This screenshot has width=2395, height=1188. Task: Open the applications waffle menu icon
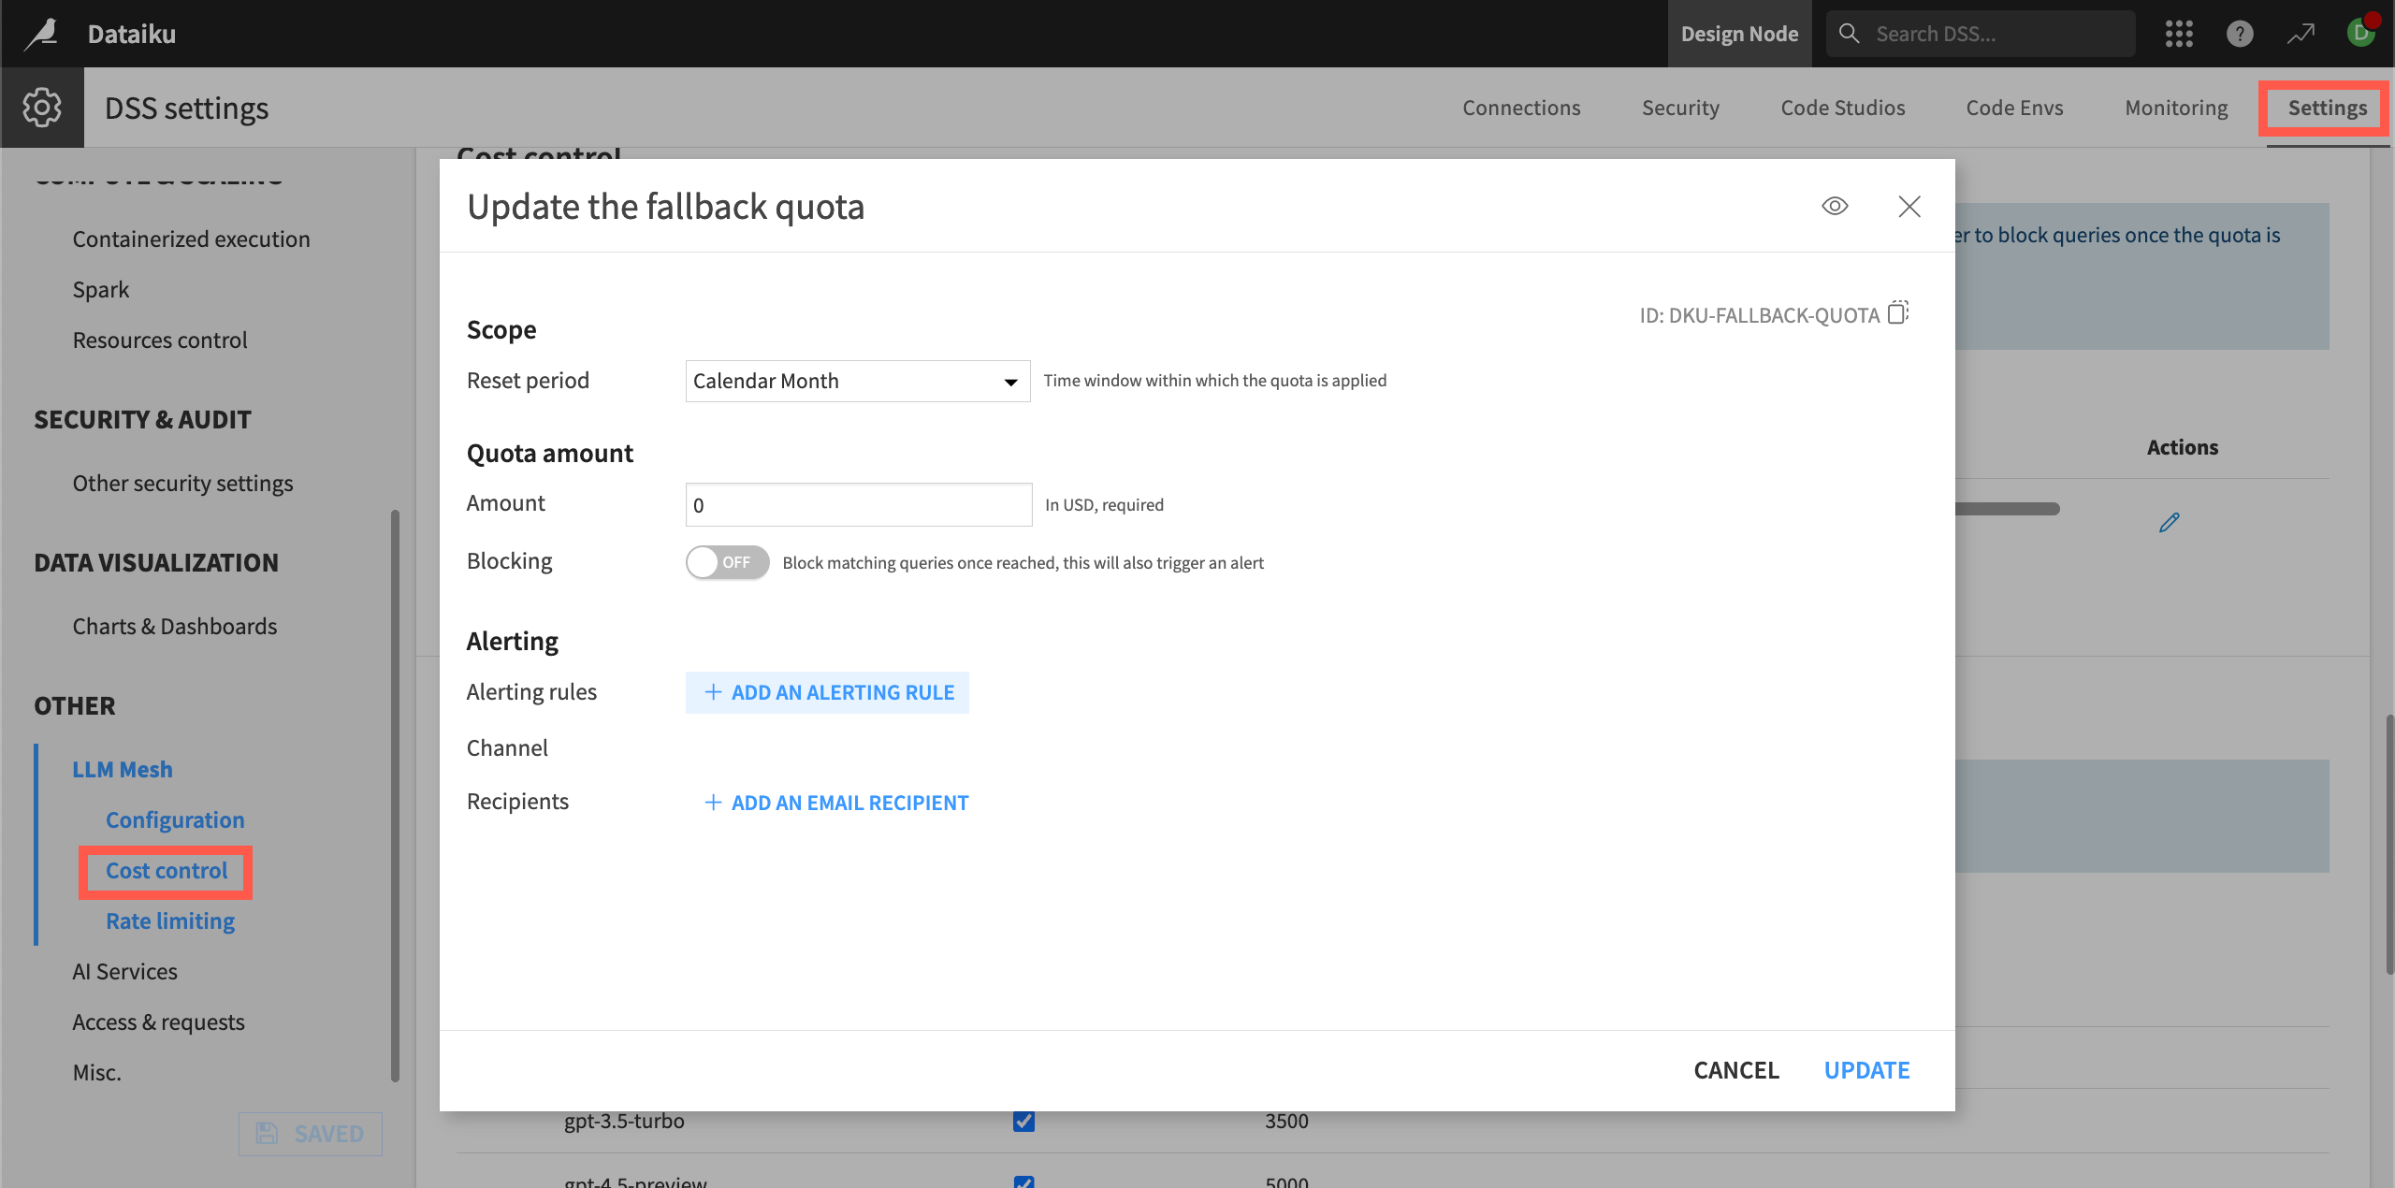pos(2180,33)
